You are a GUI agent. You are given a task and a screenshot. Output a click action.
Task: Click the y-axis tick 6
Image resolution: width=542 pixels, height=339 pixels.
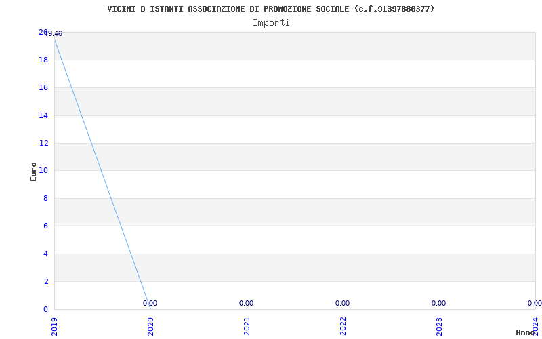click(45, 226)
